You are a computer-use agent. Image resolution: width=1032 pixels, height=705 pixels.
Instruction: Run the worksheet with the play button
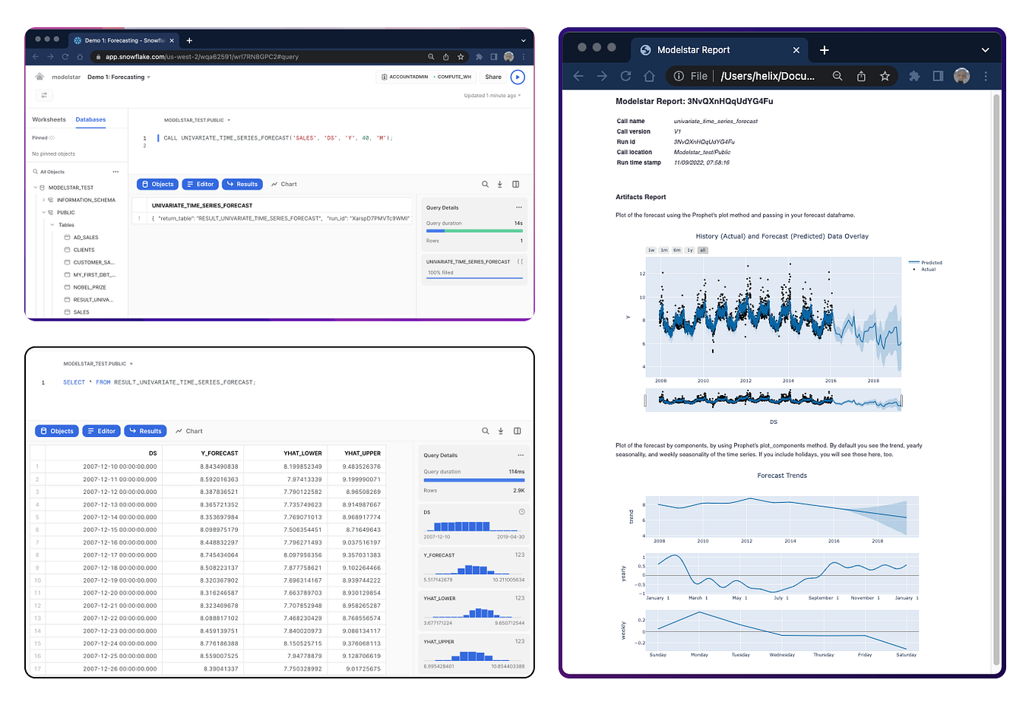point(518,77)
